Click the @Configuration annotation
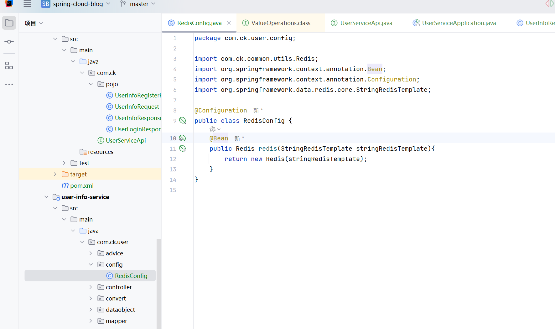Screen dimensions: 555x329 coord(221,110)
